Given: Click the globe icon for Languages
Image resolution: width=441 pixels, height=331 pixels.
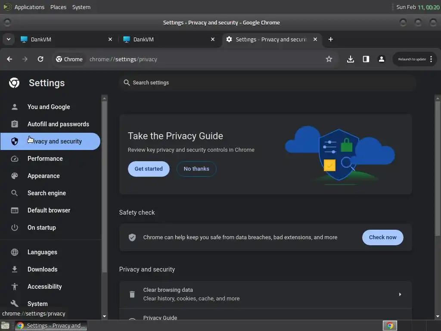Looking at the screenshot, I should pyautogui.click(x=15, y=252).
